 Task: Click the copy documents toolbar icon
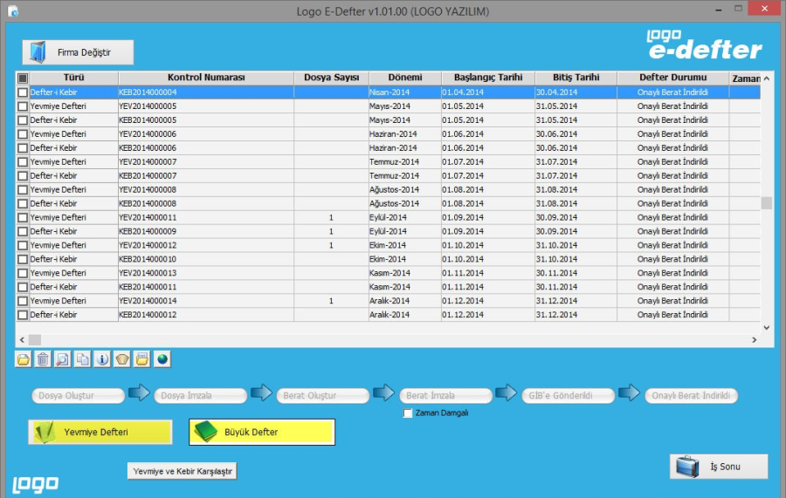click(x=83, y=359)
